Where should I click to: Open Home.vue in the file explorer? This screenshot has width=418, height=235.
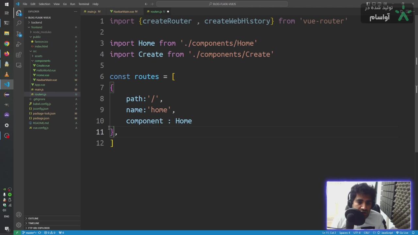(x=43, y=75)
